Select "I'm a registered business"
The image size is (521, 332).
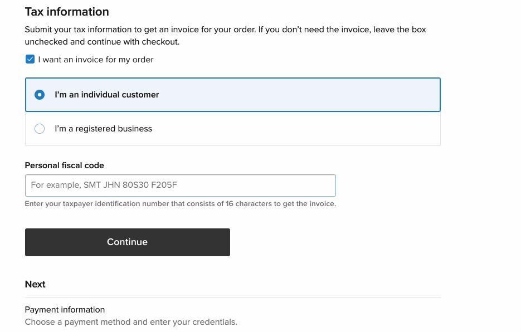104,128
